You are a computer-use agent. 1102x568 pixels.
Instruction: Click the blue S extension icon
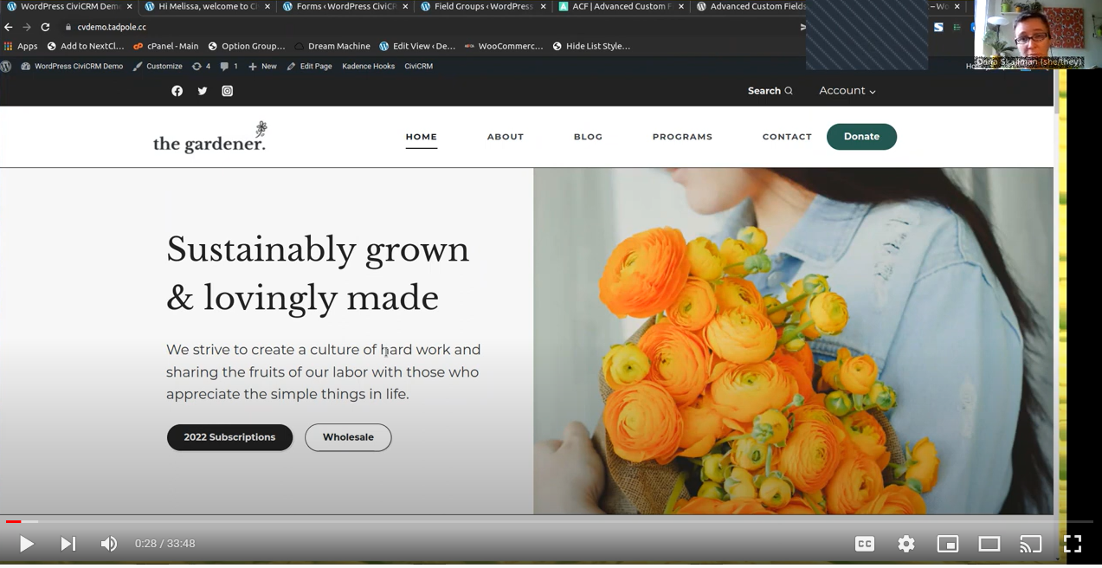coord(938,27)
